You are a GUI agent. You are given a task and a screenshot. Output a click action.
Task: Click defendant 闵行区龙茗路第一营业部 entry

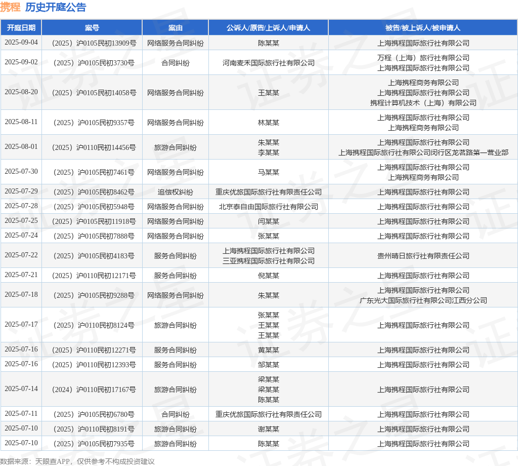(x=423, y=152)
